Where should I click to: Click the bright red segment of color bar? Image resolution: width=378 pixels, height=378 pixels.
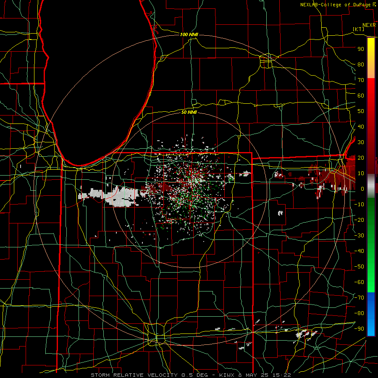371,90
